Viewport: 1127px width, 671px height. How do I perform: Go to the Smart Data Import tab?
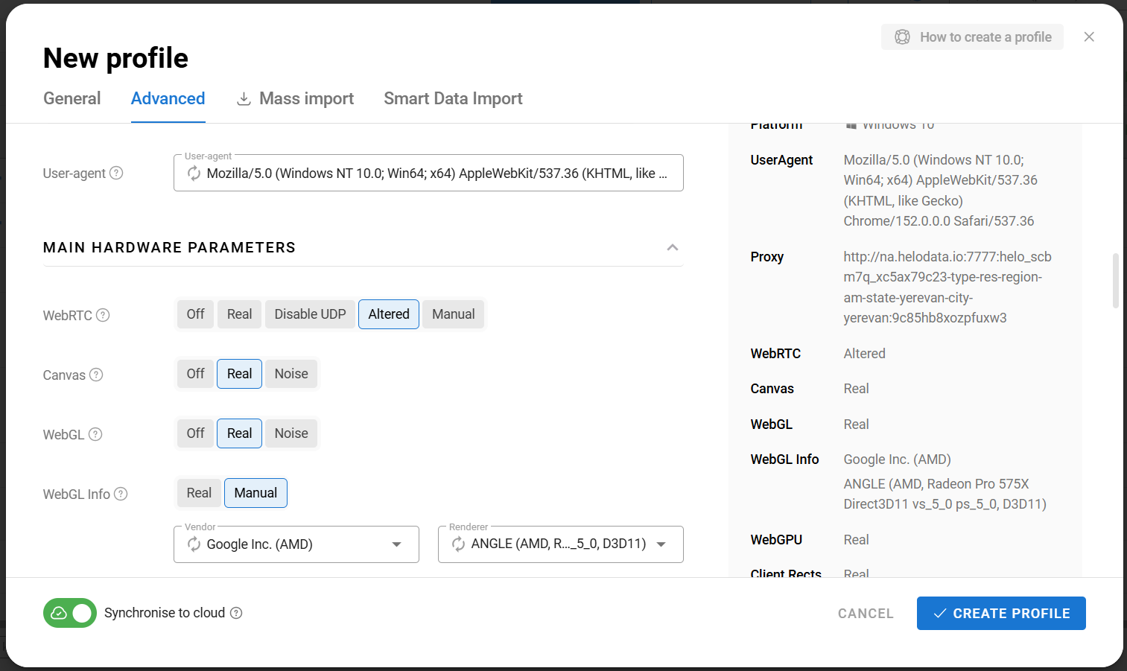point(453,98)
